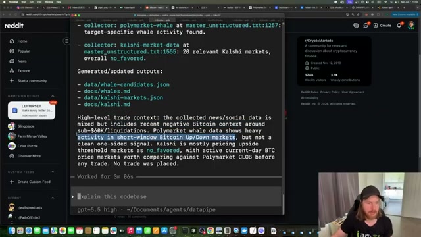Open Terminal from the Dock

pyautogui.click(x=185, y=230)
